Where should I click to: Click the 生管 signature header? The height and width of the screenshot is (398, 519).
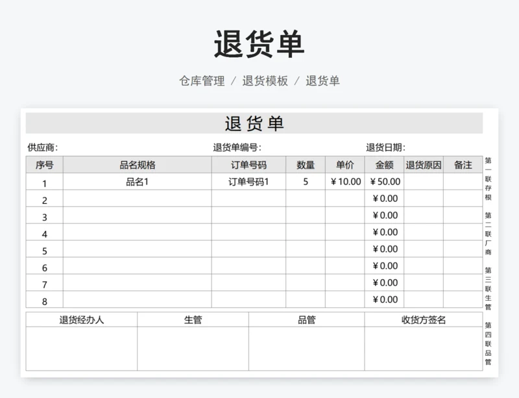[193, 320]
